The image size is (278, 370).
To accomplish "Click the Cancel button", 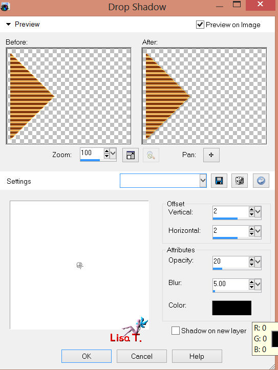I will pos(142,356).
